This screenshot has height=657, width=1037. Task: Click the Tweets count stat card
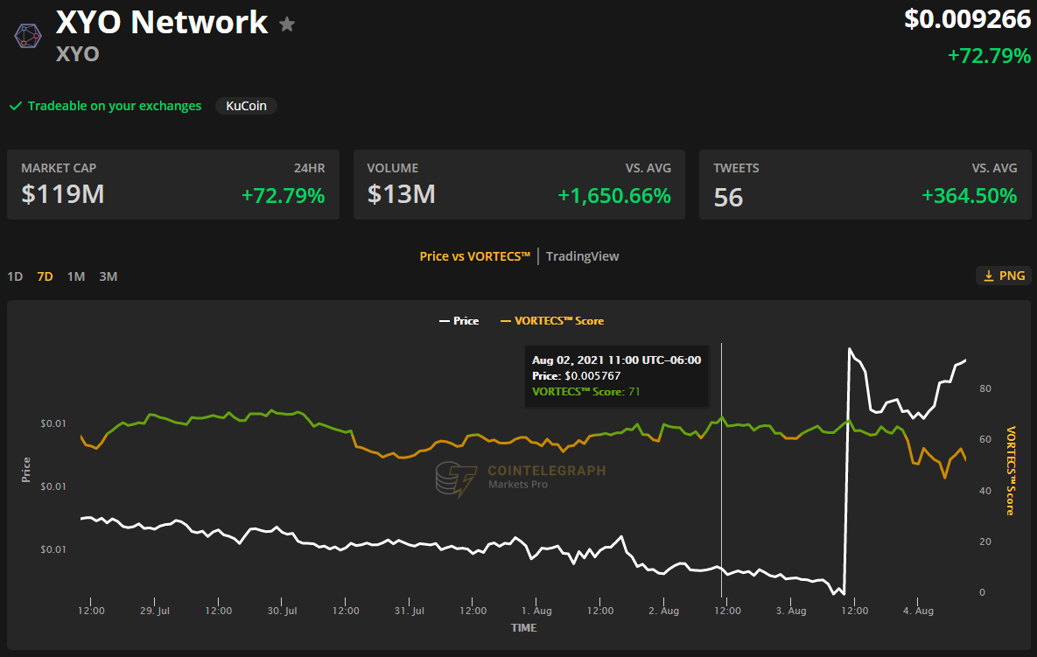865,184
